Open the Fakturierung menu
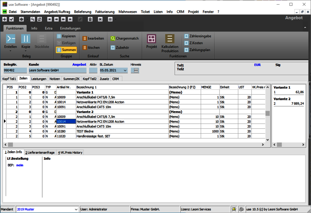 105,12
